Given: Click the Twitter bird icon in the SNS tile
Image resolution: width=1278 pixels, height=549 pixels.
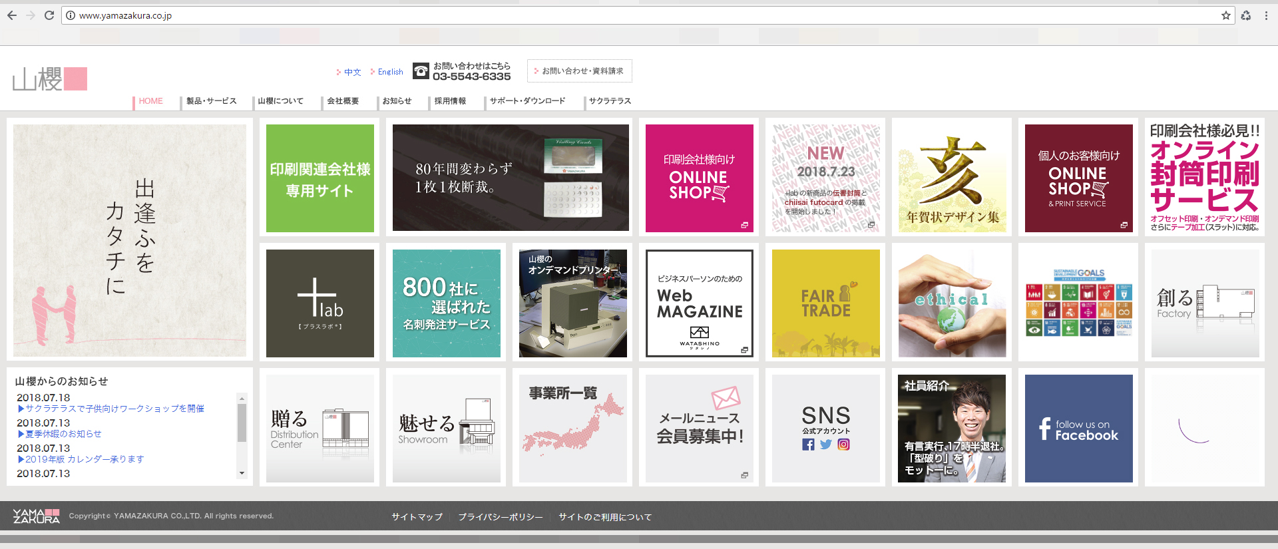Looking at the screenshot, I should [x=826, y=445].
